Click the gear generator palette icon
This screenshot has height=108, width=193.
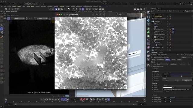[148, 36]
